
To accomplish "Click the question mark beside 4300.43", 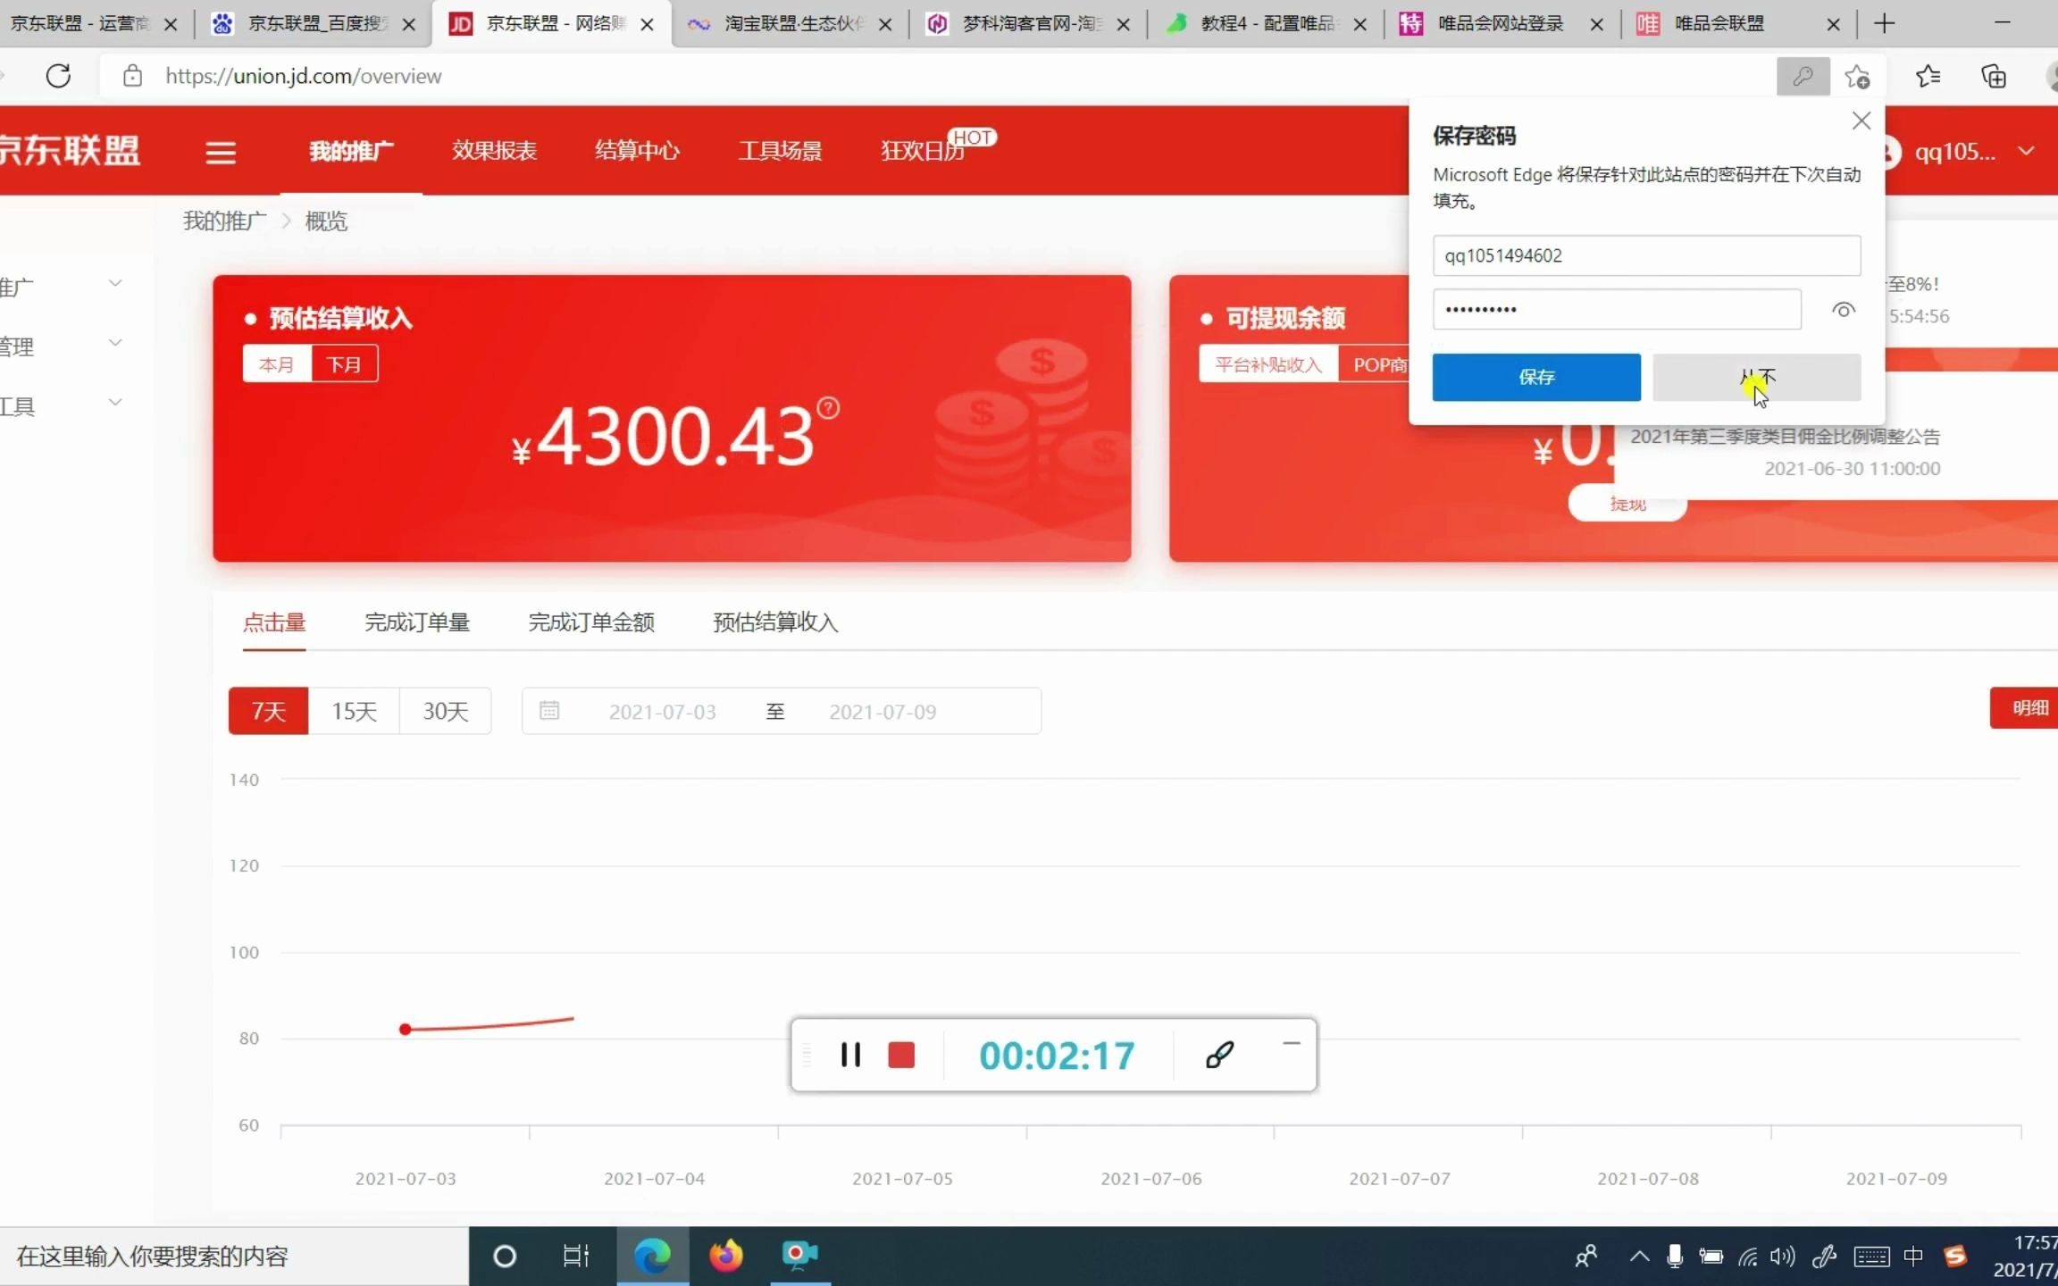I will pos(828,408).
